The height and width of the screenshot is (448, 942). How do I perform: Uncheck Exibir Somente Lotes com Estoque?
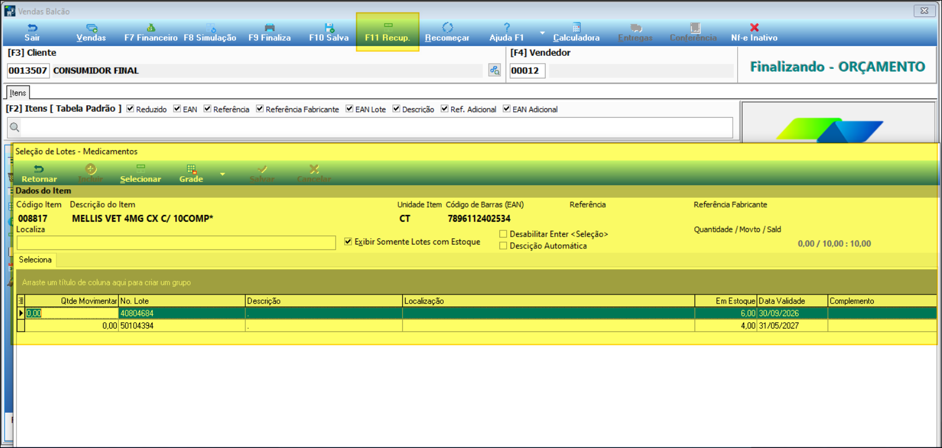[x=348, y=242]
